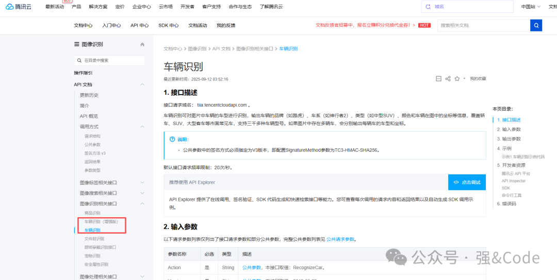Open the 客户支持 menu

pyautogui.click(x=211, y=7)
